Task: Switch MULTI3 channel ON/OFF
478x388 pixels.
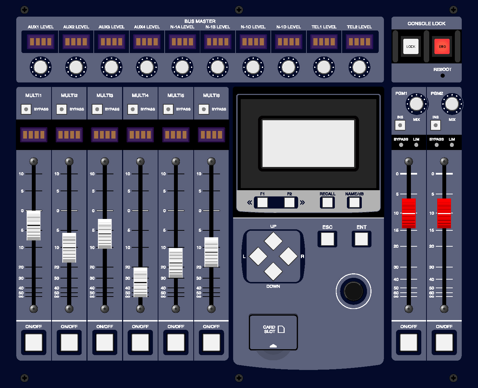Action: 105,343
